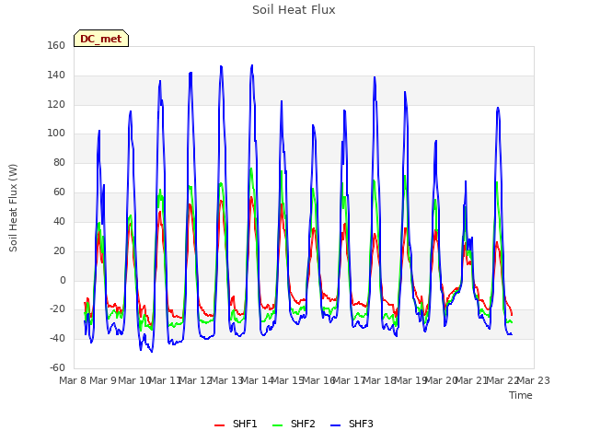The width and height of the screenshot is (589, 442).
Task: Click the green SHF2 legend swatch
Action: 277,425
